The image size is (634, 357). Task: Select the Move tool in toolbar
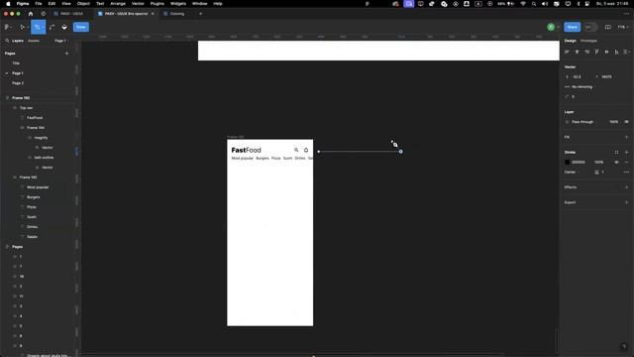(x=22, y=27)
